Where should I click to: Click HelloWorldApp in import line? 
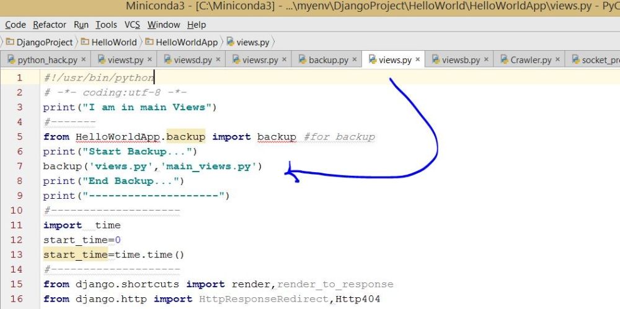point(118,137)
